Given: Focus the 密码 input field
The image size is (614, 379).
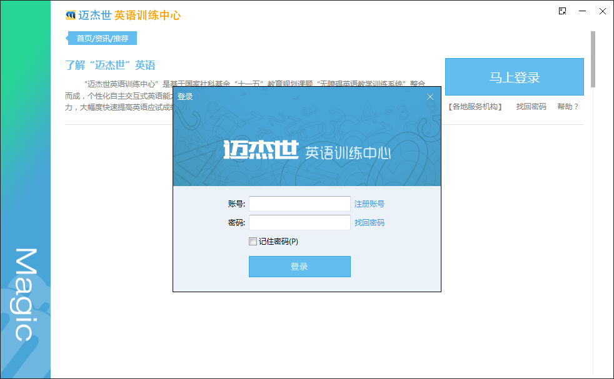Looking at the screenshot, I should 299,223.
